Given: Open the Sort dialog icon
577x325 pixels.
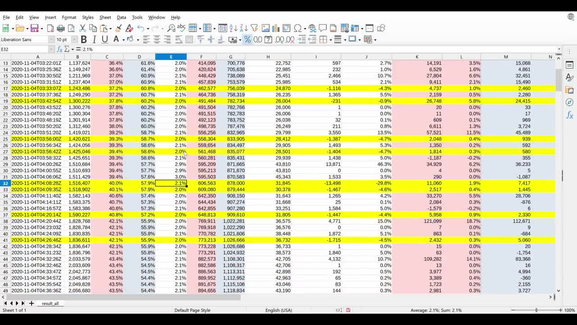Looking at the screenshot, I should pos(223,28).
